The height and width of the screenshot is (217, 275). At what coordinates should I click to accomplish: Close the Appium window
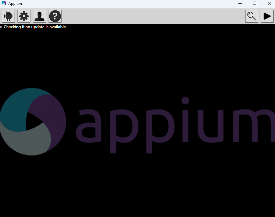point(269,4)
